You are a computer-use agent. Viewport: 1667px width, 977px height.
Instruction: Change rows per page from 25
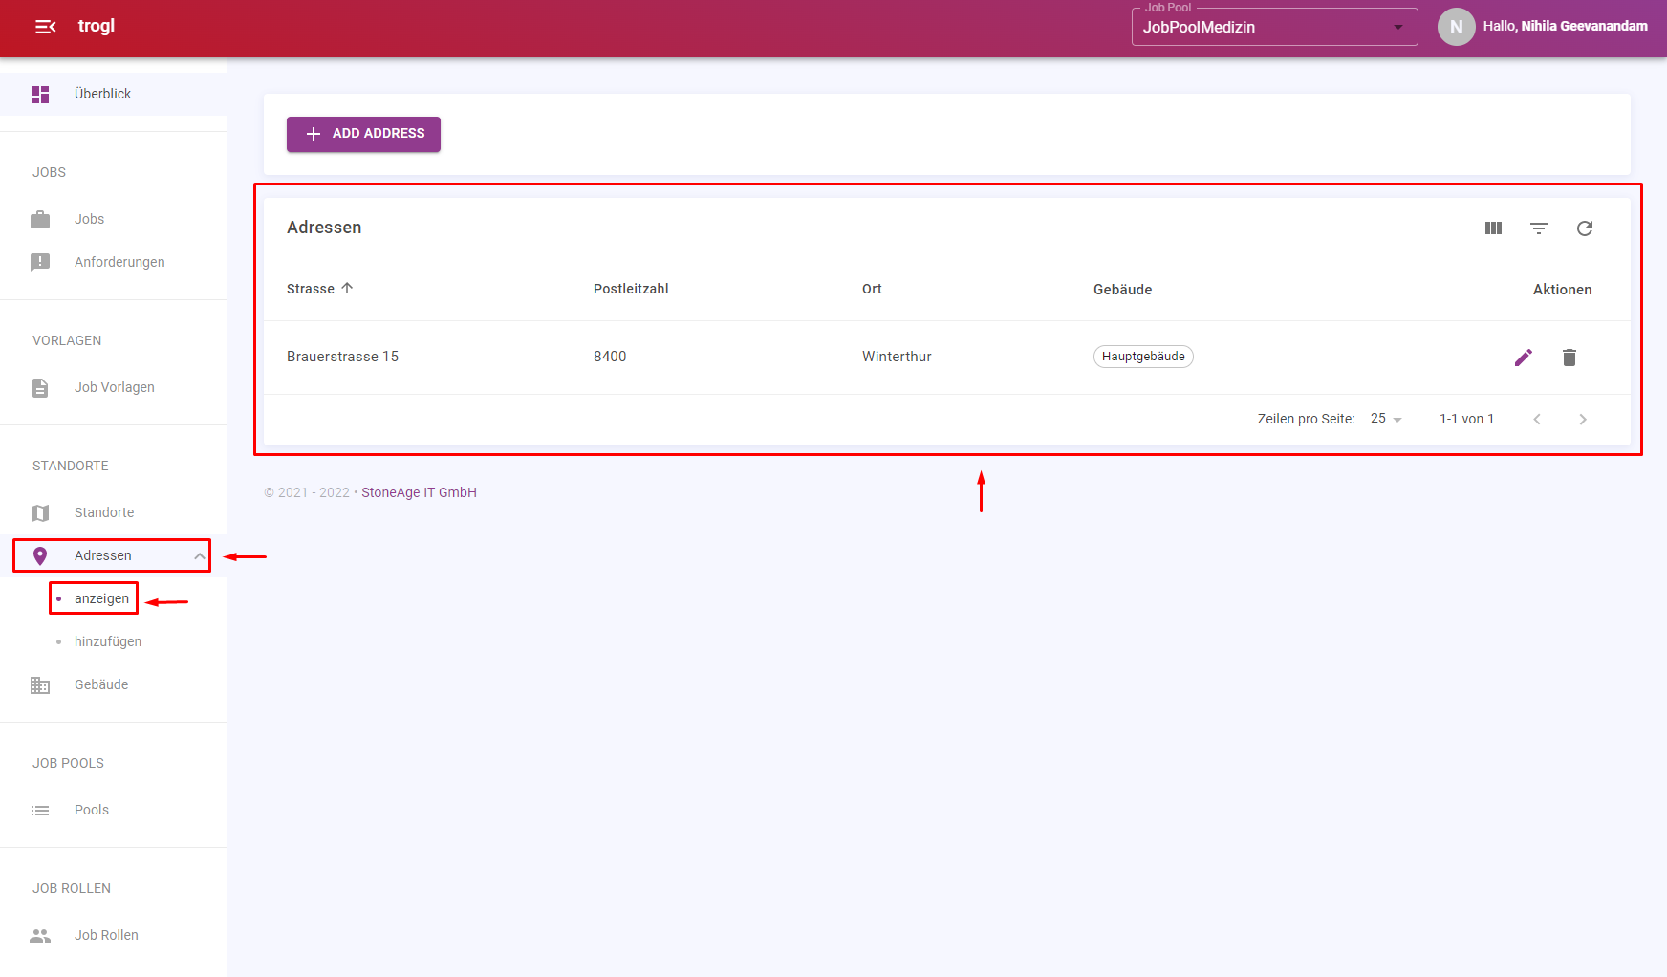click(x=1386, y=419)
